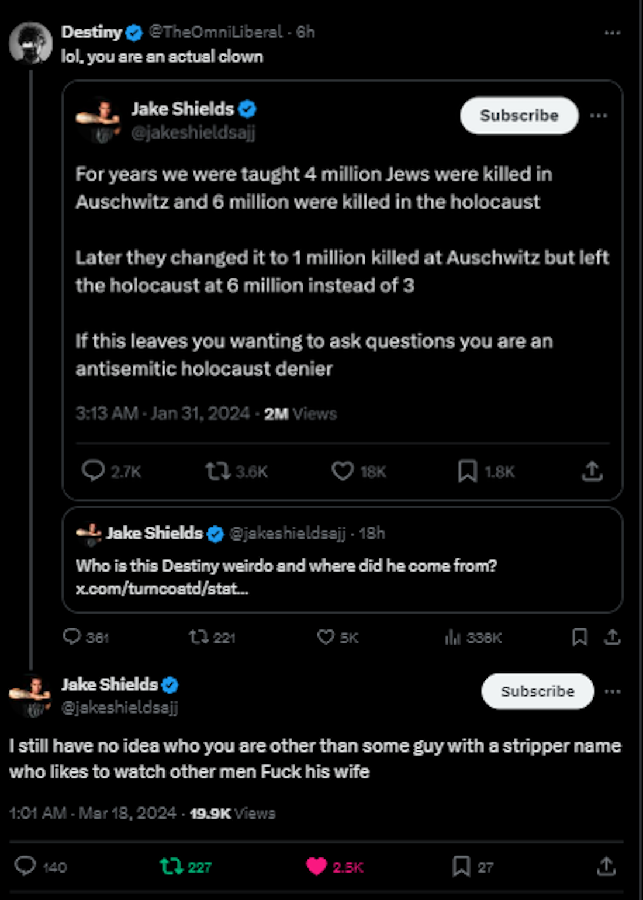Unlike the tweet with 2.5K likes
The image size is (643, 900).
316,866
